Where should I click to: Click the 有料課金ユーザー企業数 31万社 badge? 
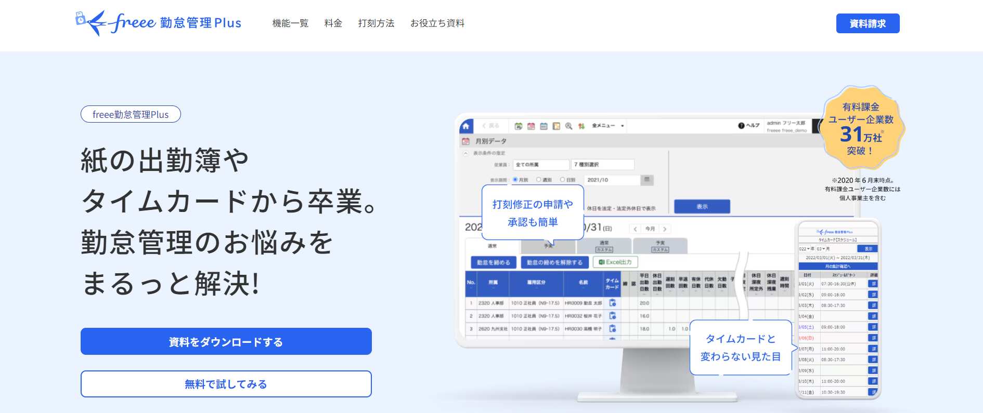coord(861,128)
